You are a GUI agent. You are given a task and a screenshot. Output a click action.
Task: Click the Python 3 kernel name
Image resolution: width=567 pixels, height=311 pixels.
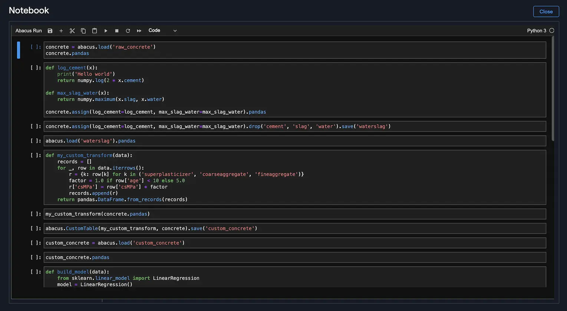[x=536, y=31]
